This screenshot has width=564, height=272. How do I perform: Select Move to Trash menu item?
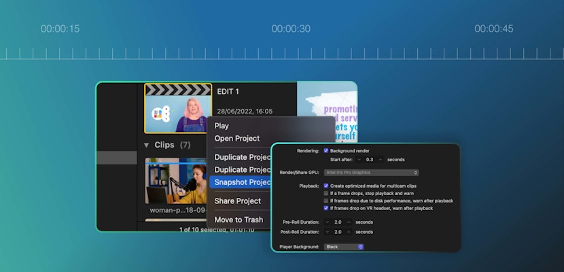tap(239, 220)
